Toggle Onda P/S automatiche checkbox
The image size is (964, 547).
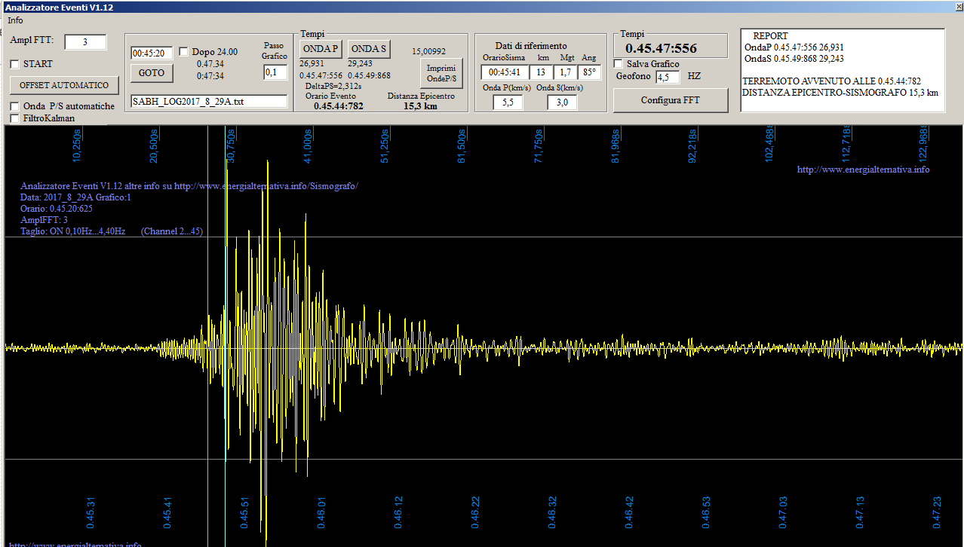[15, 106]
